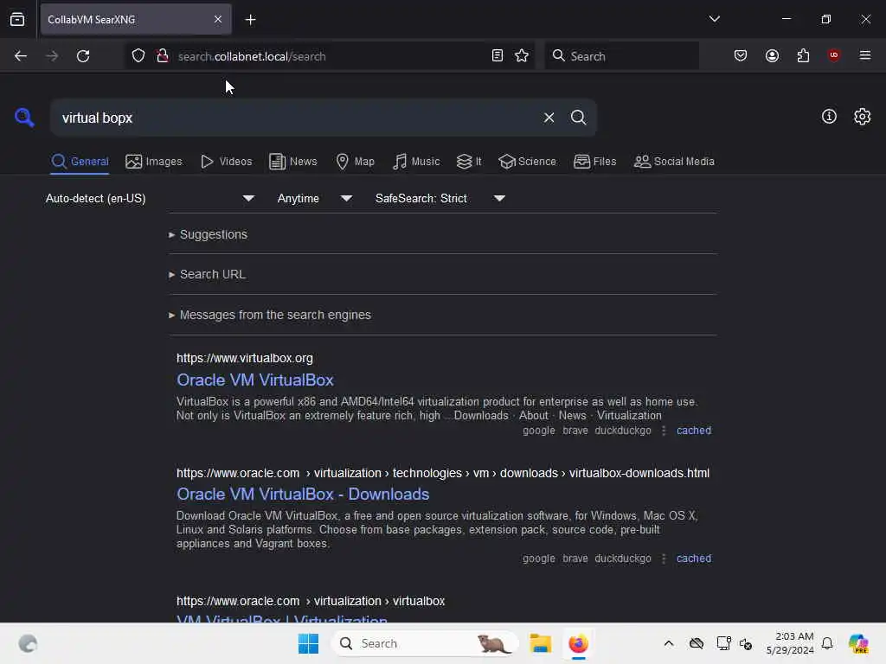Viewport: 886px width, 664px height.
Task: Switch to the It tab
Action: [x=468, y=162]
